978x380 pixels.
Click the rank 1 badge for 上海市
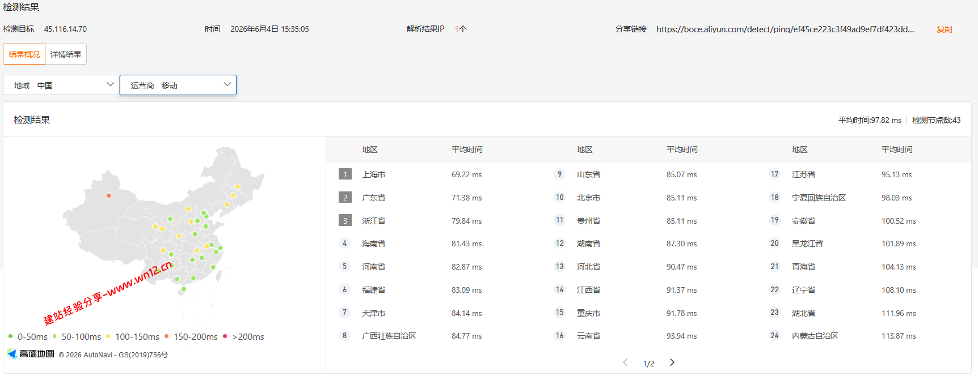tap(345, 174)
